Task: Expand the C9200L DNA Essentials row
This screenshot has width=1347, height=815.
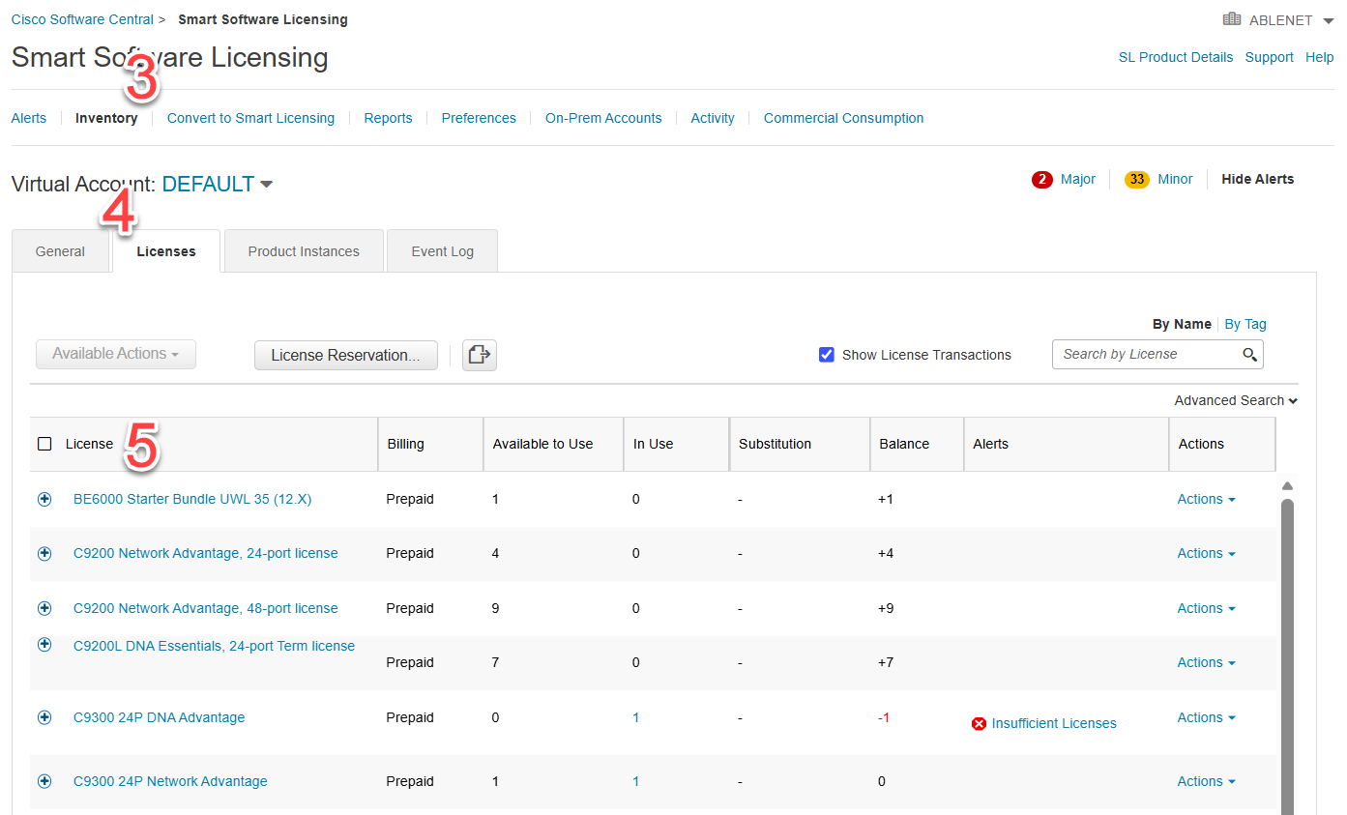Action: 44,644
